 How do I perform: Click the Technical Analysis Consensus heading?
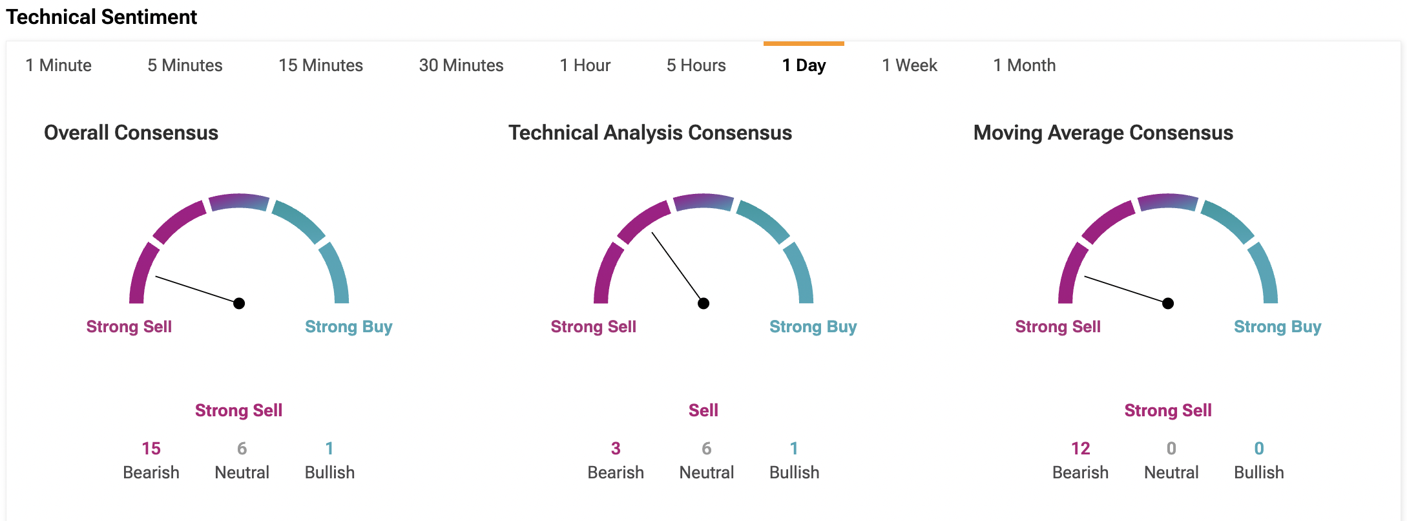click(x=650, y=133)
